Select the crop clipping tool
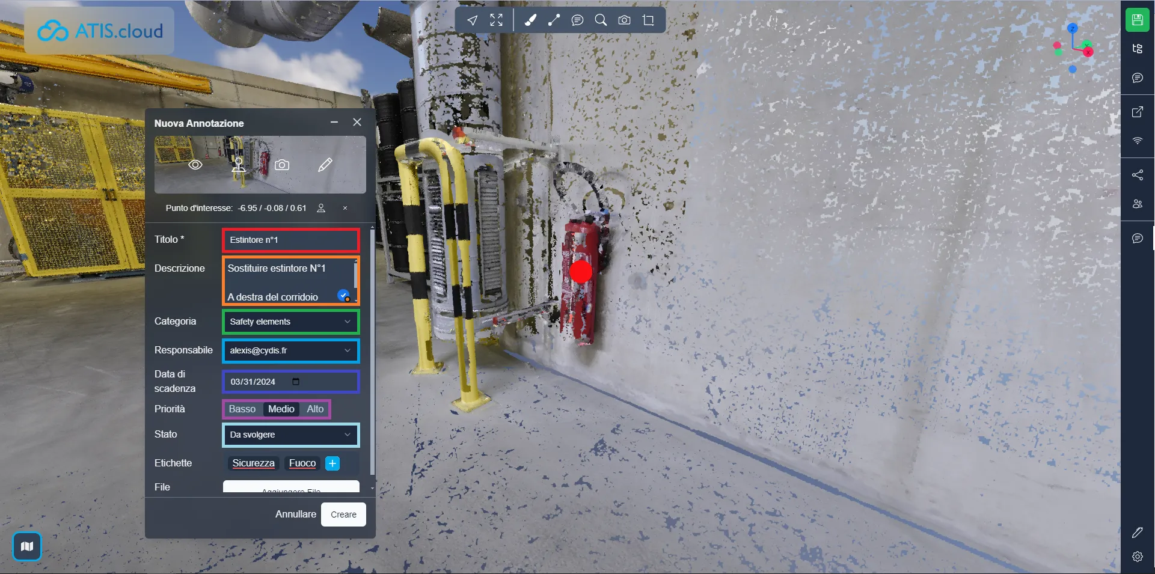Image resolution: width=1155 pixels, height=574 pixels. [648, 20]
